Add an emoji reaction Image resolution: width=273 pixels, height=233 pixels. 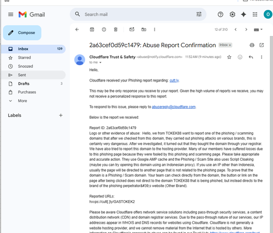(240, 57)
